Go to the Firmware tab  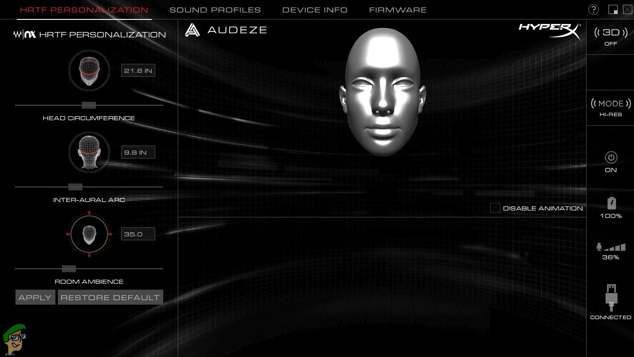pyautogui.click(x=397, y=10)
